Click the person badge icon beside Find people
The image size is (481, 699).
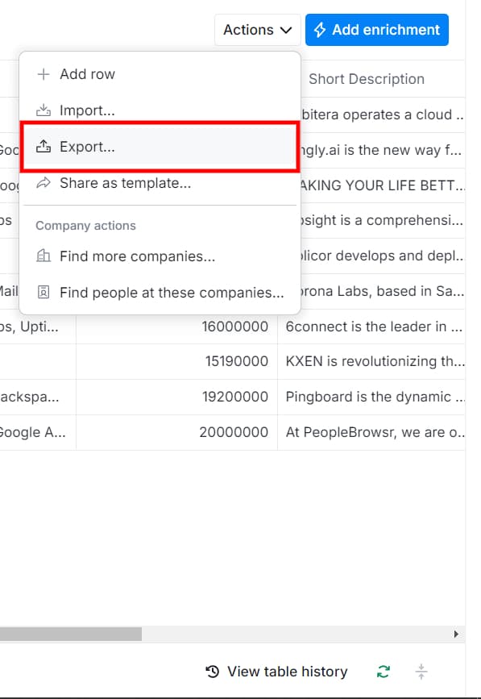point(44,292)
